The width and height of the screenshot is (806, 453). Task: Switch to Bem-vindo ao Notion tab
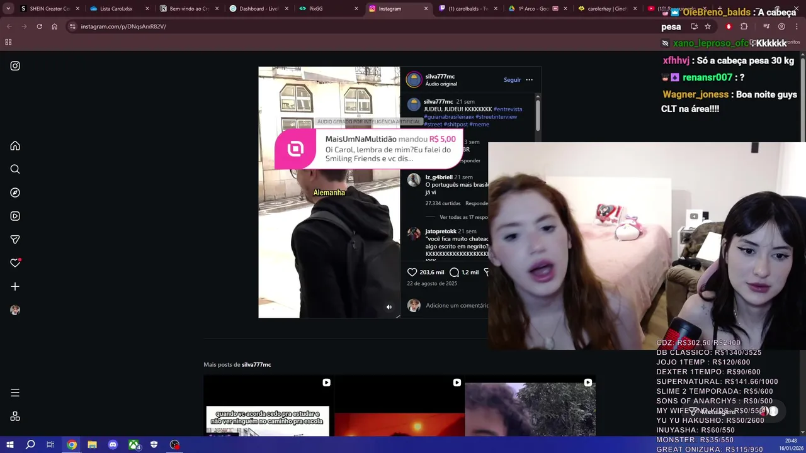(x=189, y=9)
